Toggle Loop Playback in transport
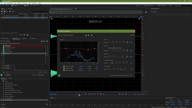This screenshot has width=192, height=108. 101,94
